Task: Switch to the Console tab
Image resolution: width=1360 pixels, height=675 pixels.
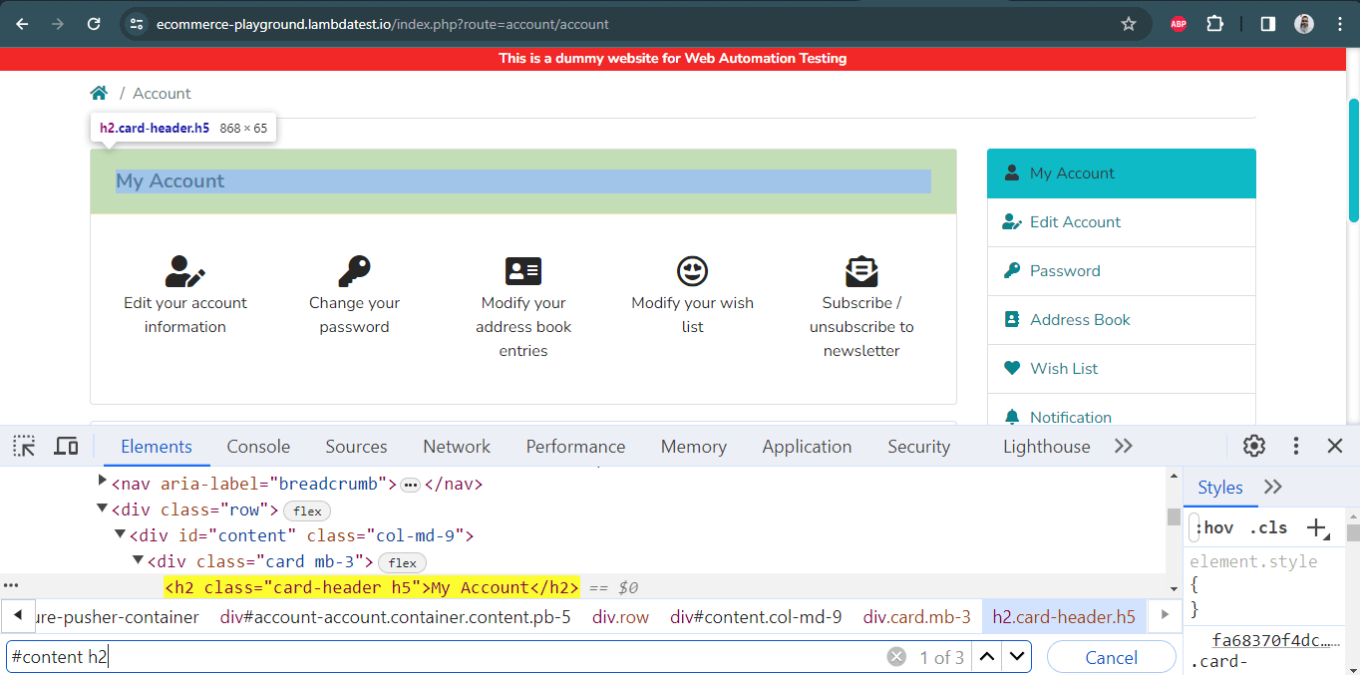Action: [258, 447]
